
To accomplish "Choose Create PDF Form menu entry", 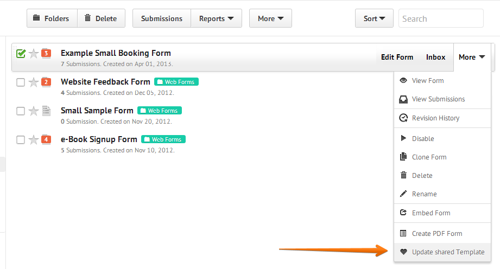I will (436, 234).
